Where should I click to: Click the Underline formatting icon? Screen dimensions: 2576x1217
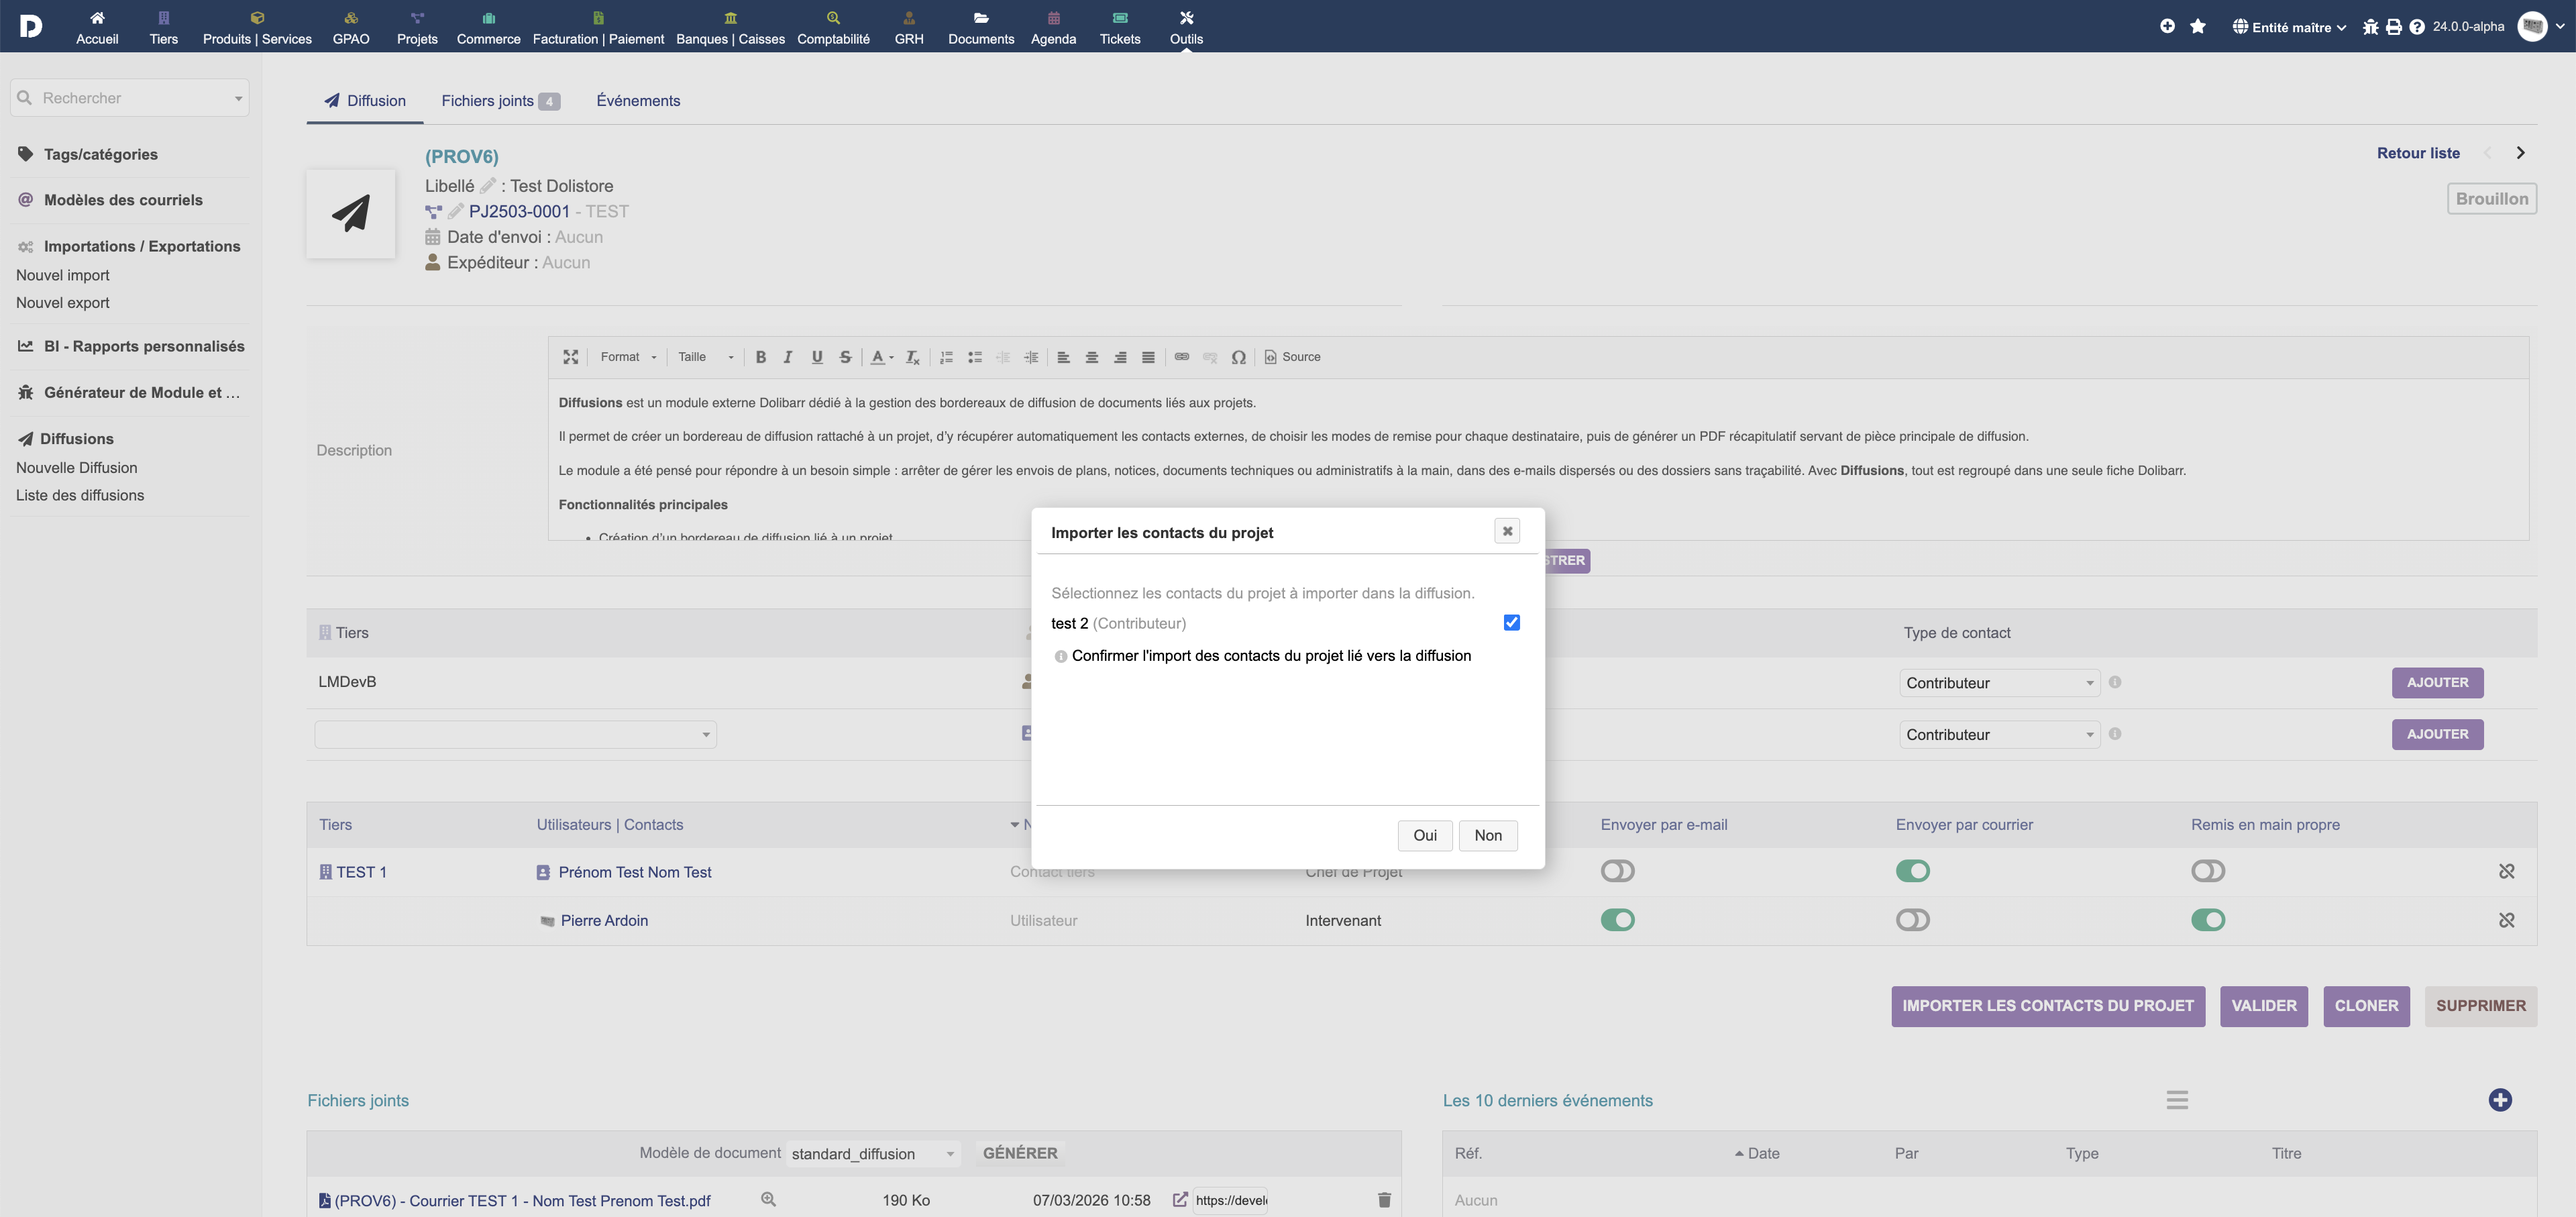816,357
